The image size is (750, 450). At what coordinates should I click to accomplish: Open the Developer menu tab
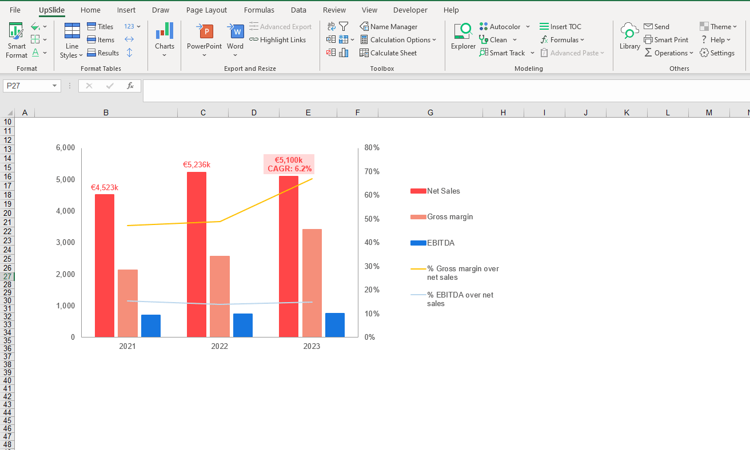click(x=410, y=10)
